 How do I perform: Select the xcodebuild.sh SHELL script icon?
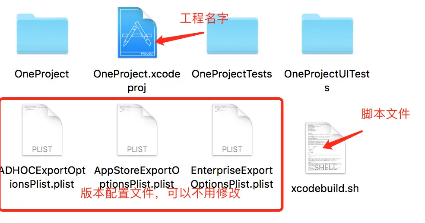click(325, 148)
